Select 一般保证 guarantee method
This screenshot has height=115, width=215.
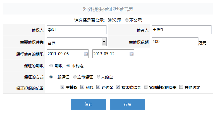51,77
